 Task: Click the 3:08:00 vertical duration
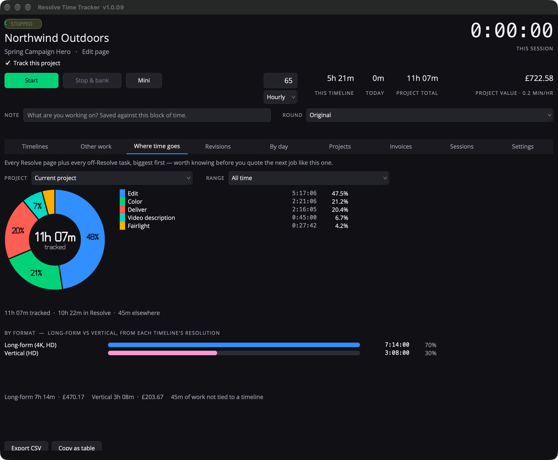(397, 353)
